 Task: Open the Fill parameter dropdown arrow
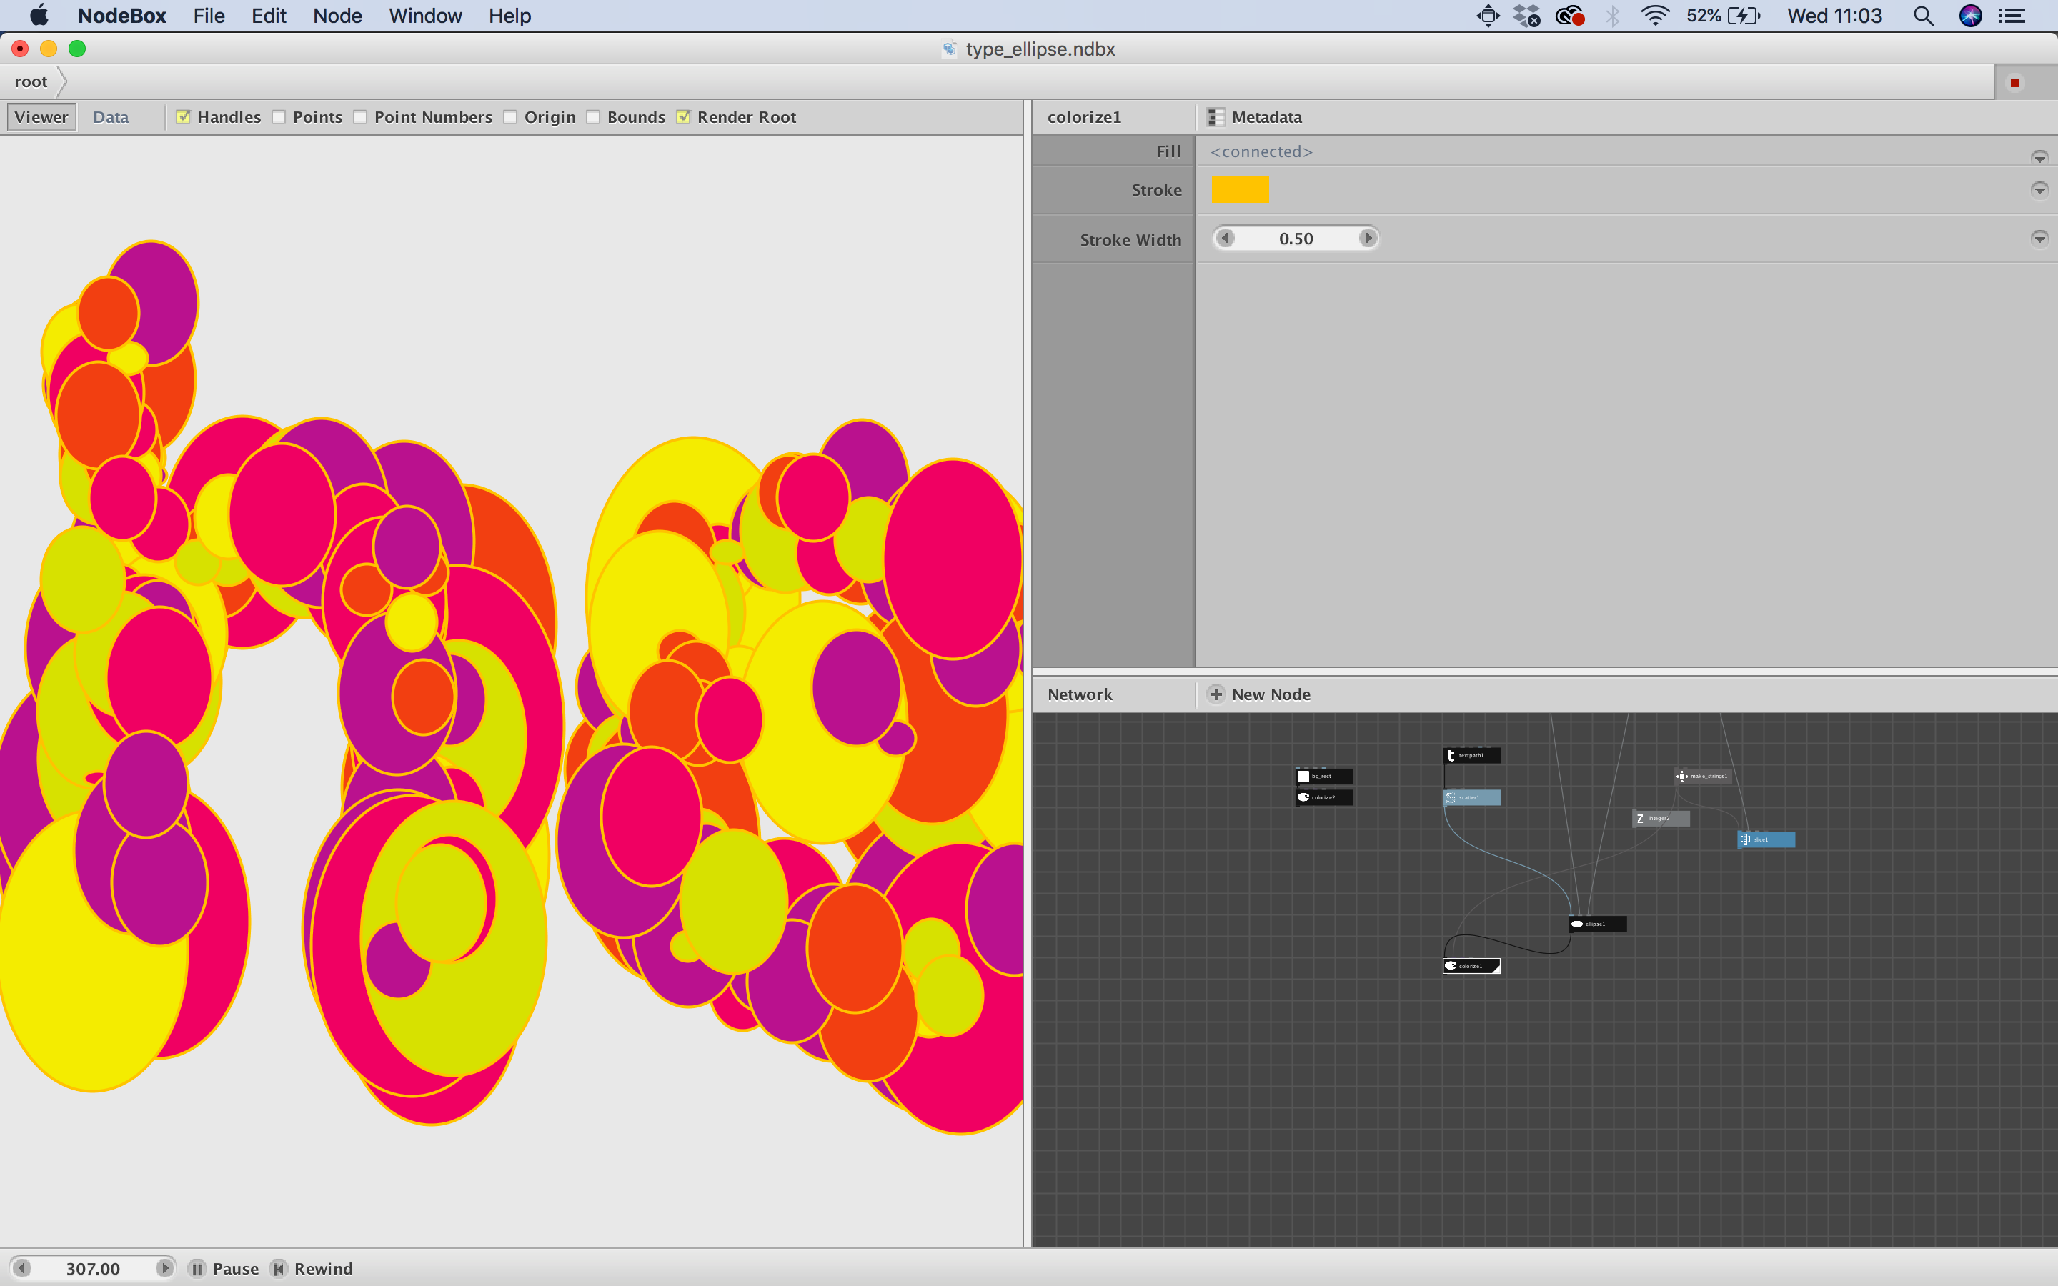pyautogui.click(x=2039, y=157)
